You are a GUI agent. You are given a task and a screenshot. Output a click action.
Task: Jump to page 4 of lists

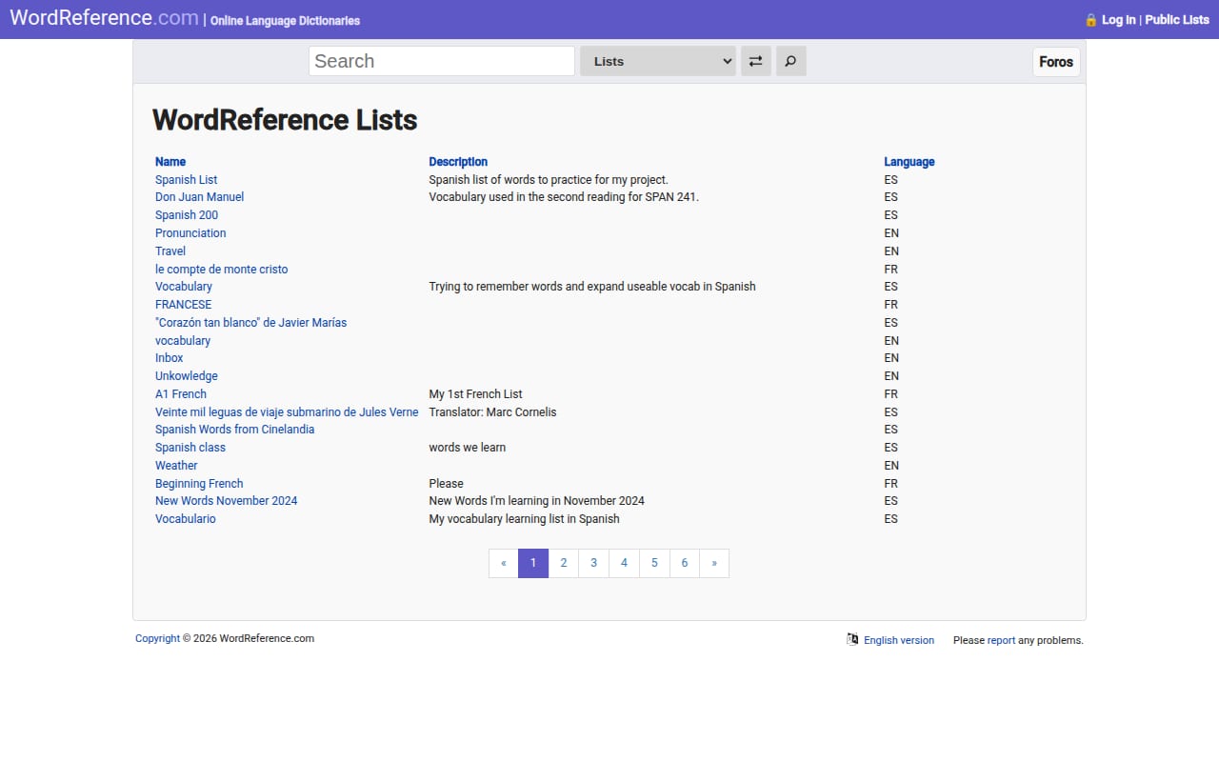(x=624, y=563)
